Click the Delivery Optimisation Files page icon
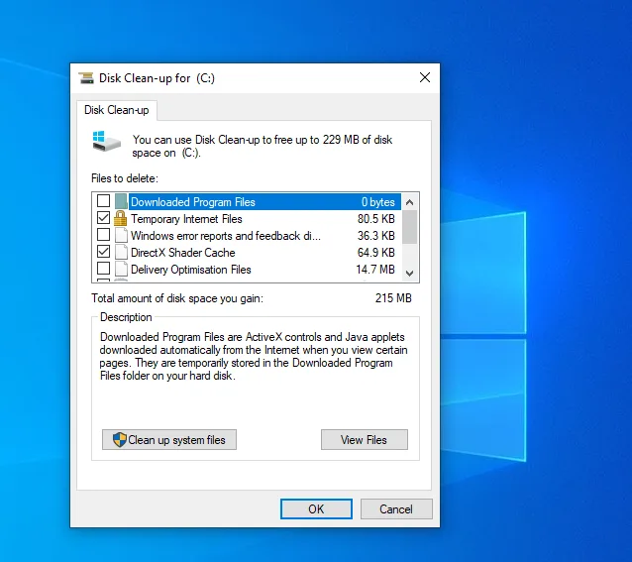This screenshot has width=632, height=562. pos(121,270)
